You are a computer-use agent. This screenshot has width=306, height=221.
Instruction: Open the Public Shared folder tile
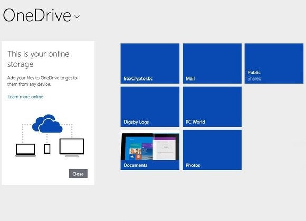coord(274,64)
